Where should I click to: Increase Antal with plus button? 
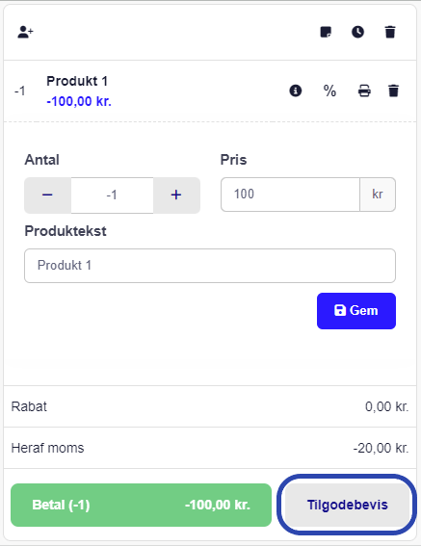click(176, 195)
